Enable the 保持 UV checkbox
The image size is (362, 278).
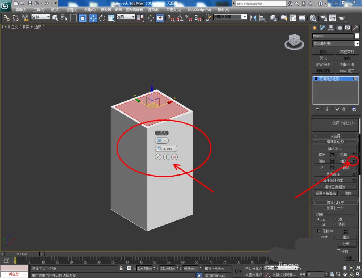pos(319,231)
